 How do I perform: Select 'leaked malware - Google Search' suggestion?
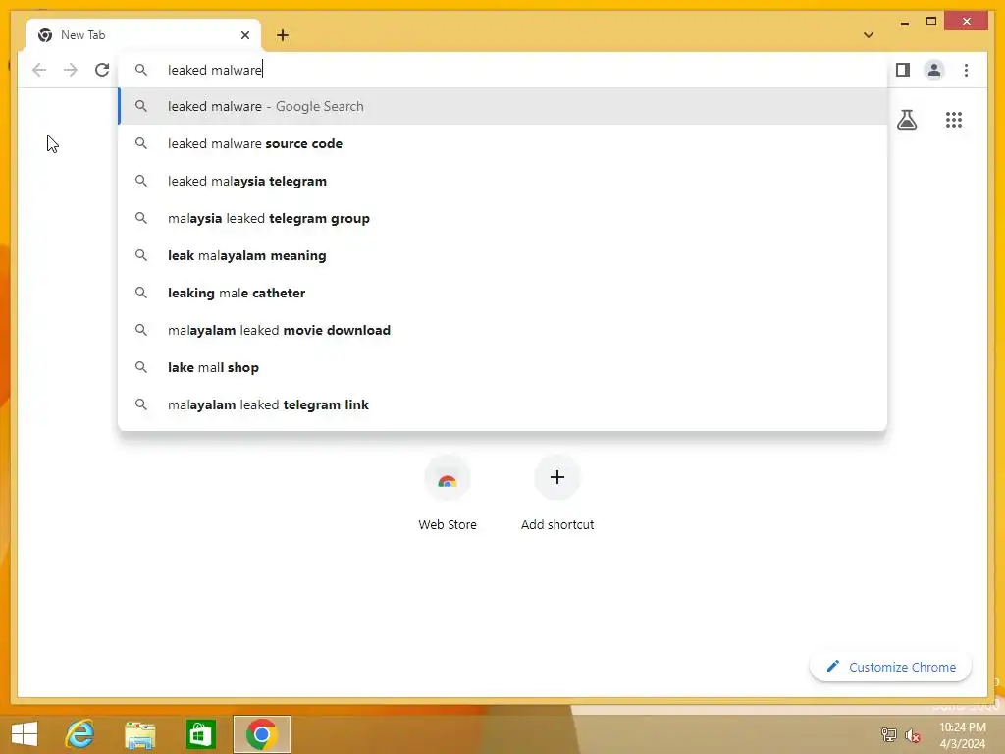click(503, 106)
